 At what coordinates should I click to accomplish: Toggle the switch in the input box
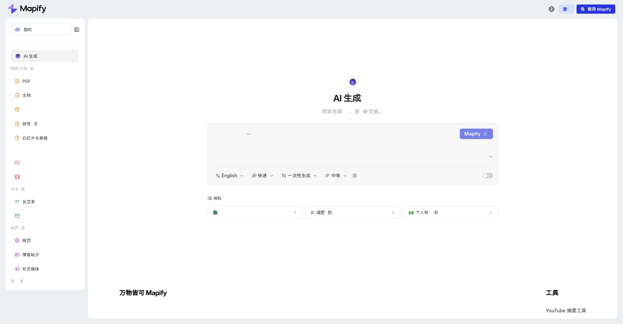click(487, 176)
